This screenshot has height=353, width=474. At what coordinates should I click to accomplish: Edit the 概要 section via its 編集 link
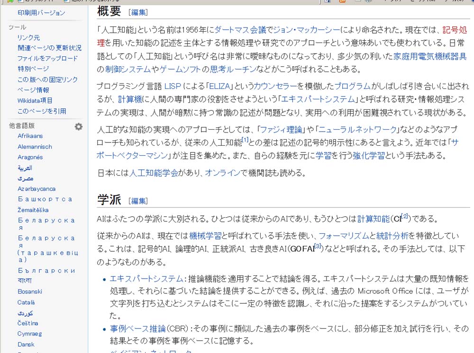pos(138,12)
